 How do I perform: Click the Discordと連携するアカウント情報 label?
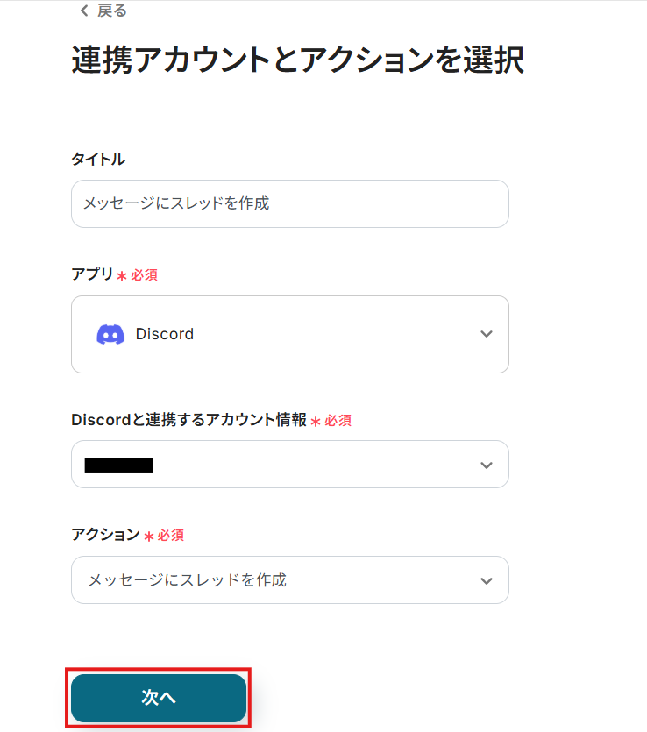click(x=188, y=420)
